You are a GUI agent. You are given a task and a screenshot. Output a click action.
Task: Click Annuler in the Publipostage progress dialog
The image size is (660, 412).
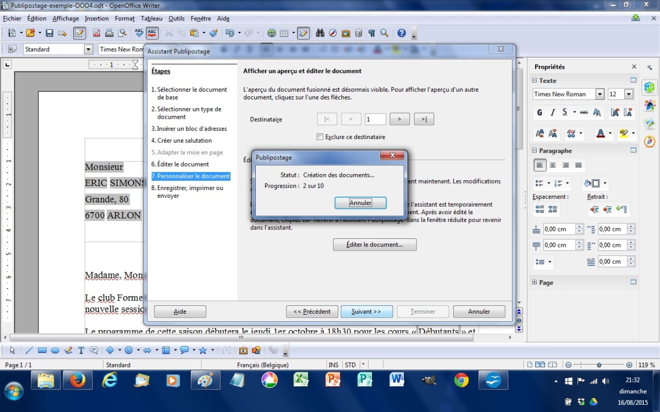pyautogui.click(x=360, y=203)
